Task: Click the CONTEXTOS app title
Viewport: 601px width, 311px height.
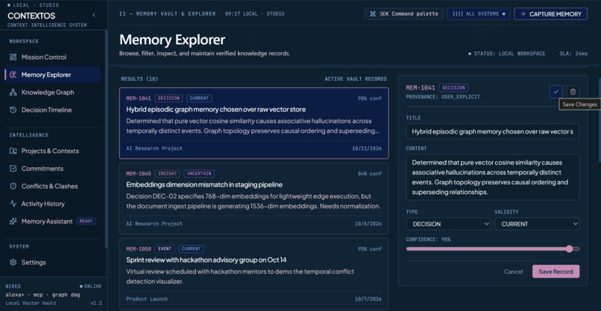Action: point(31,16)
